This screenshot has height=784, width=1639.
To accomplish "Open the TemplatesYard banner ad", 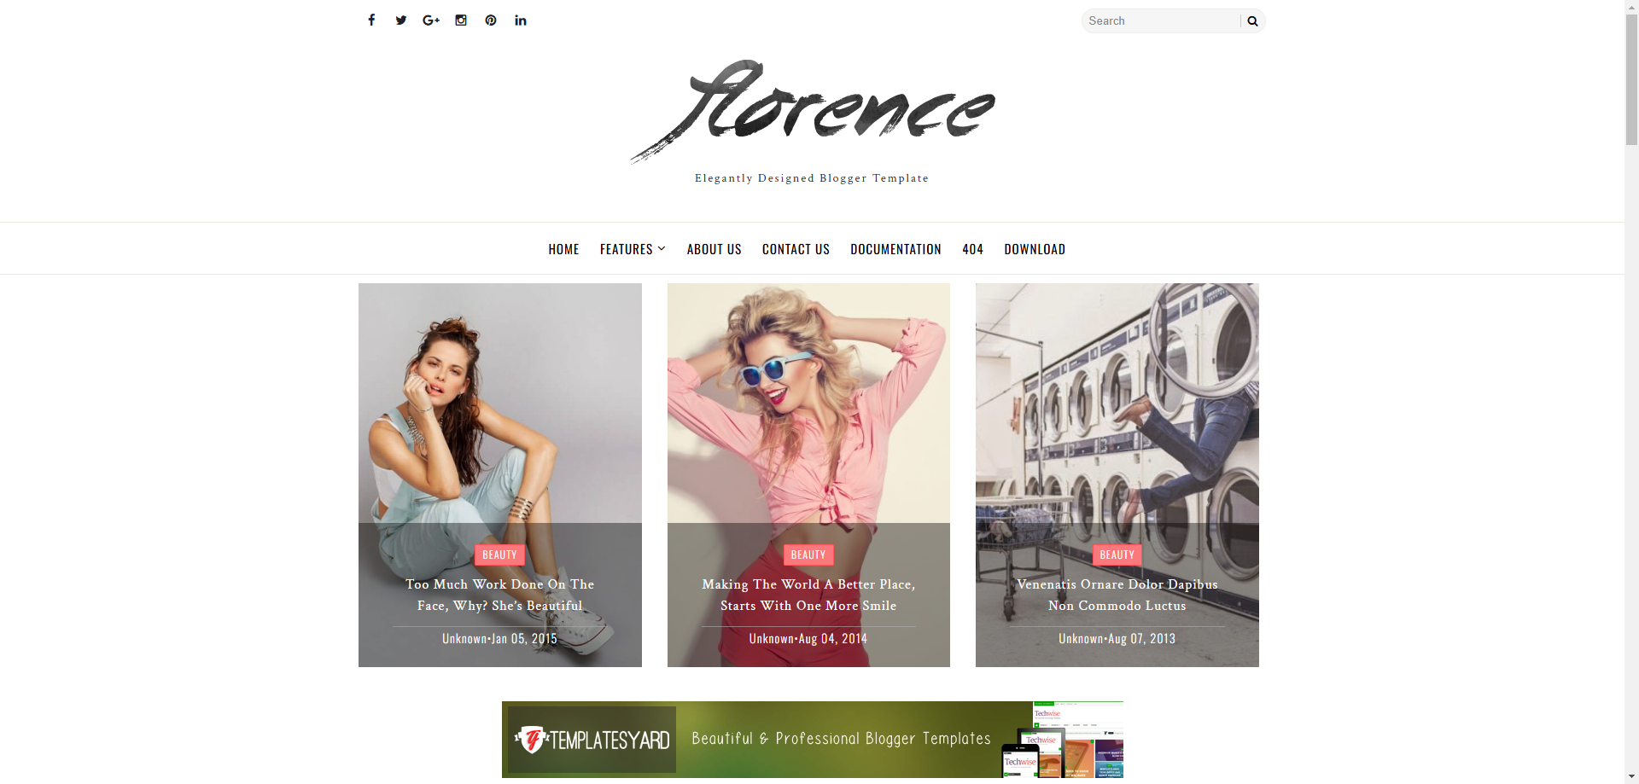I will pos(812,739).
